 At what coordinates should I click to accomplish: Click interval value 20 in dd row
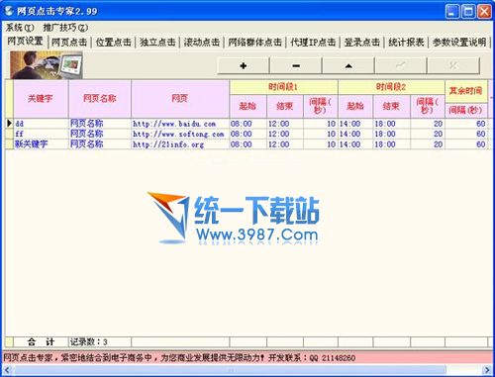click(428, 124)
